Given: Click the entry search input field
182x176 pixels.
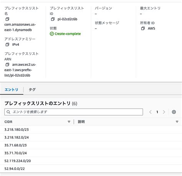Looking at the screenshot, I should coord(74,112).
